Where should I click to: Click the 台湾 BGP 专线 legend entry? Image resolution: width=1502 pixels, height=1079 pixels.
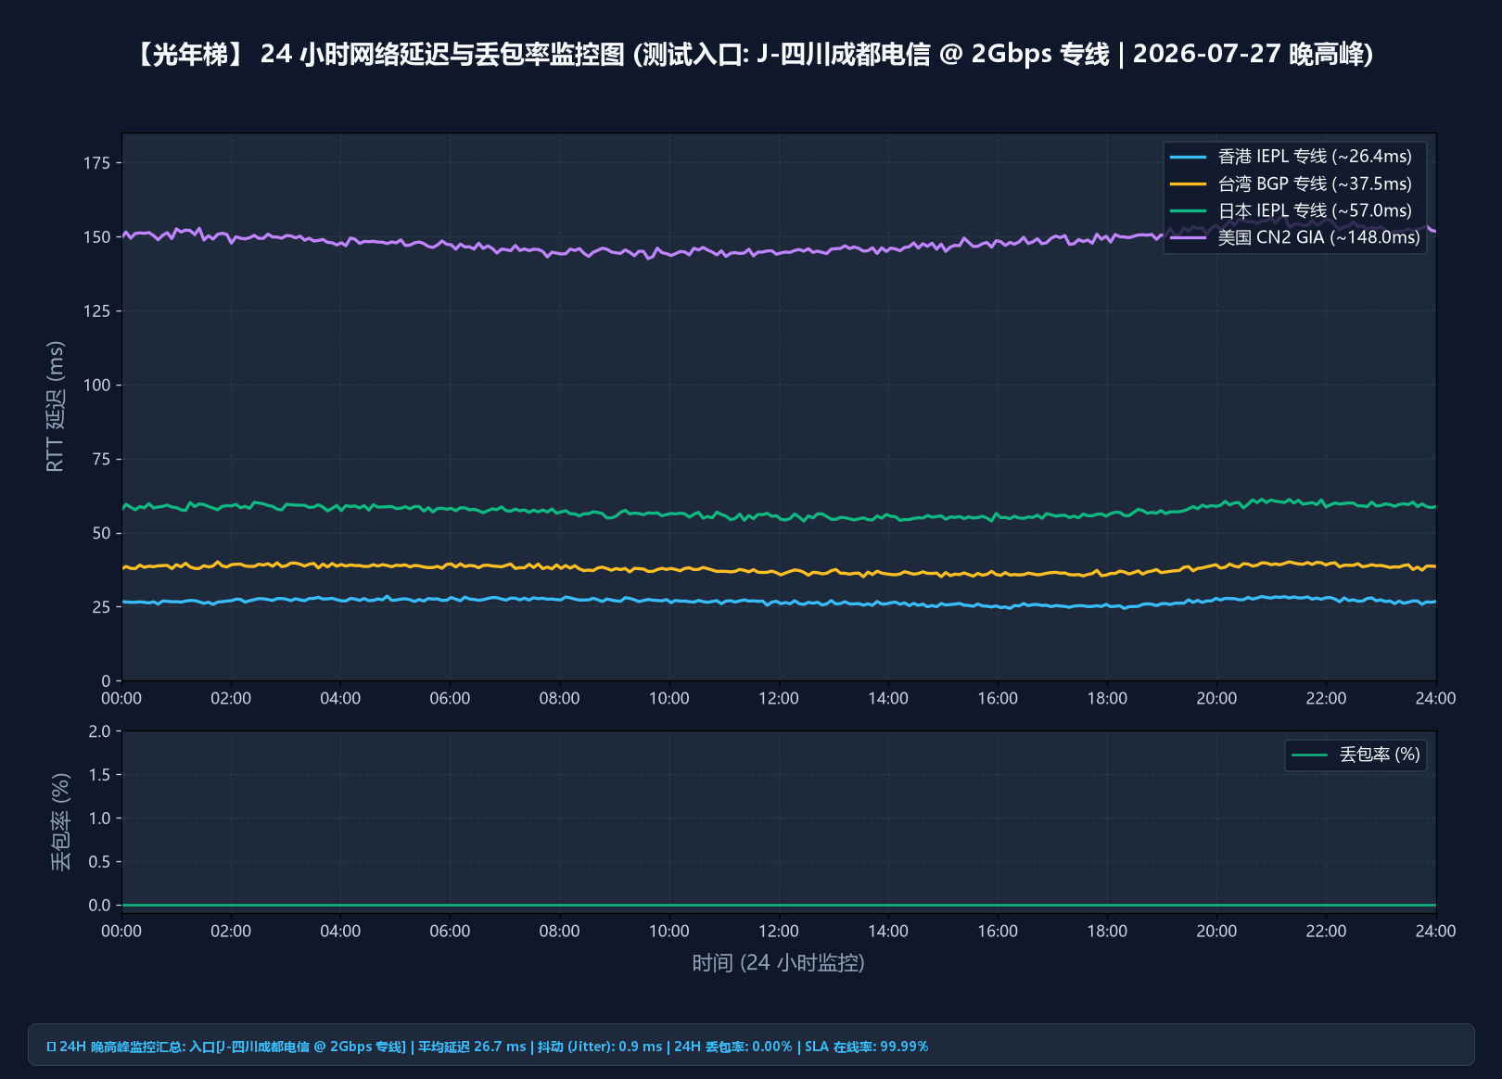1291,184
